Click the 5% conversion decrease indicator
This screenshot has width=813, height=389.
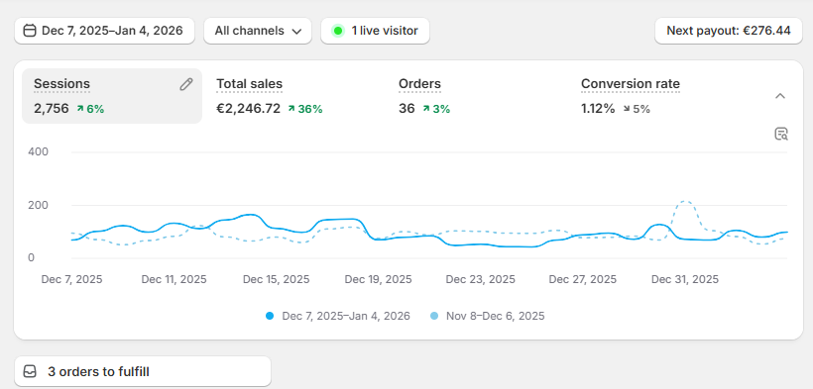click(x=637, y=109)
